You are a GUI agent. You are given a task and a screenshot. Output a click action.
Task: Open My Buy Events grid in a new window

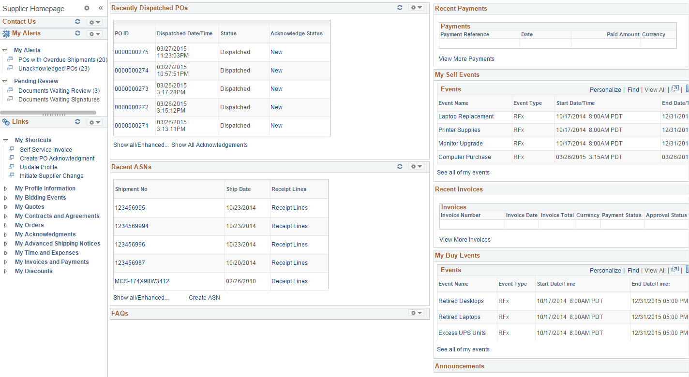click(x=675, y=269)
